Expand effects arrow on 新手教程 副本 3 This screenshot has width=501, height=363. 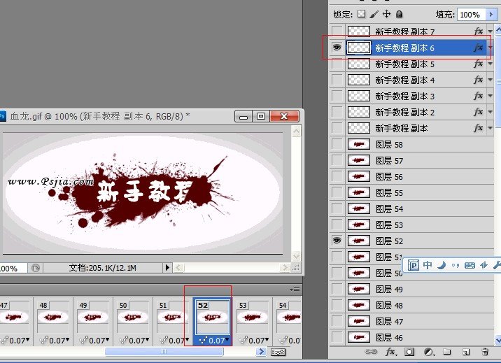pyautogui.click(x=490, y=96)
